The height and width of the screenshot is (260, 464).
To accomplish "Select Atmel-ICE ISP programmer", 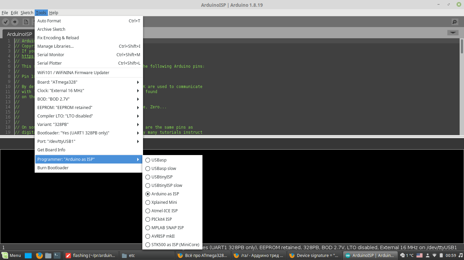I will (x=172, y=211).
